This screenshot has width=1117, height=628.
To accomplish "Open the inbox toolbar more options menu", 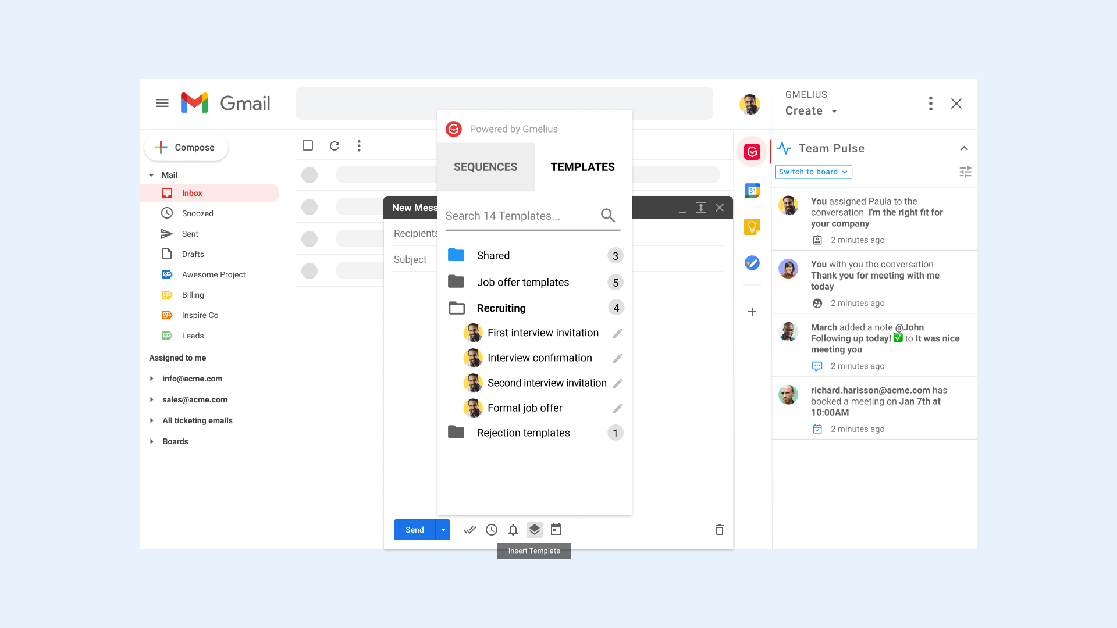I will [359, 146].
